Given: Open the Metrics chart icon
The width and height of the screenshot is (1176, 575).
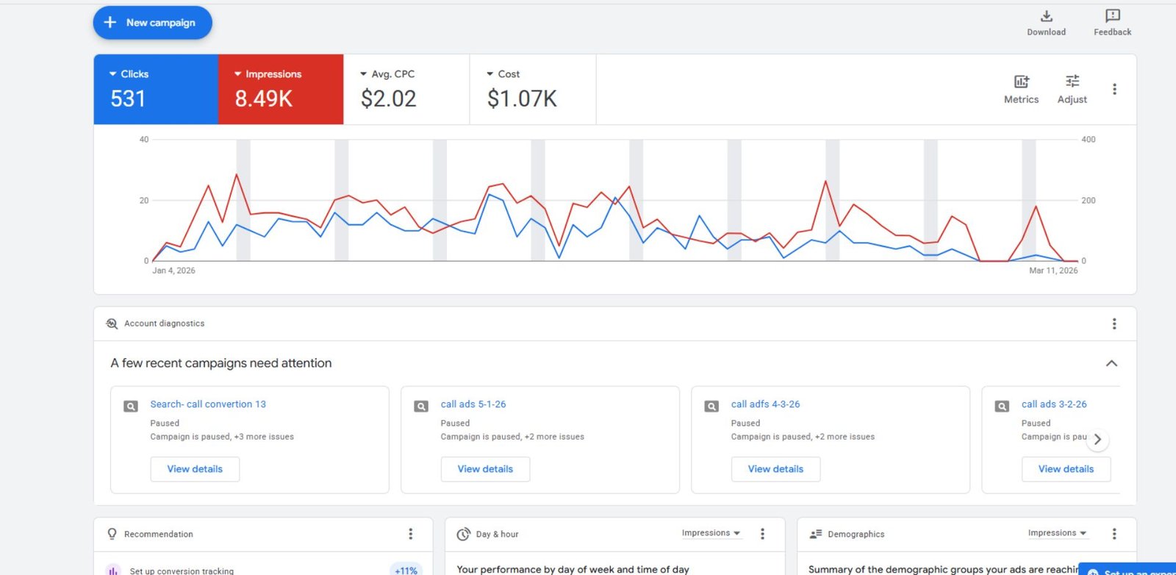Looking at the screenshot, I should tap(1021, 82).
